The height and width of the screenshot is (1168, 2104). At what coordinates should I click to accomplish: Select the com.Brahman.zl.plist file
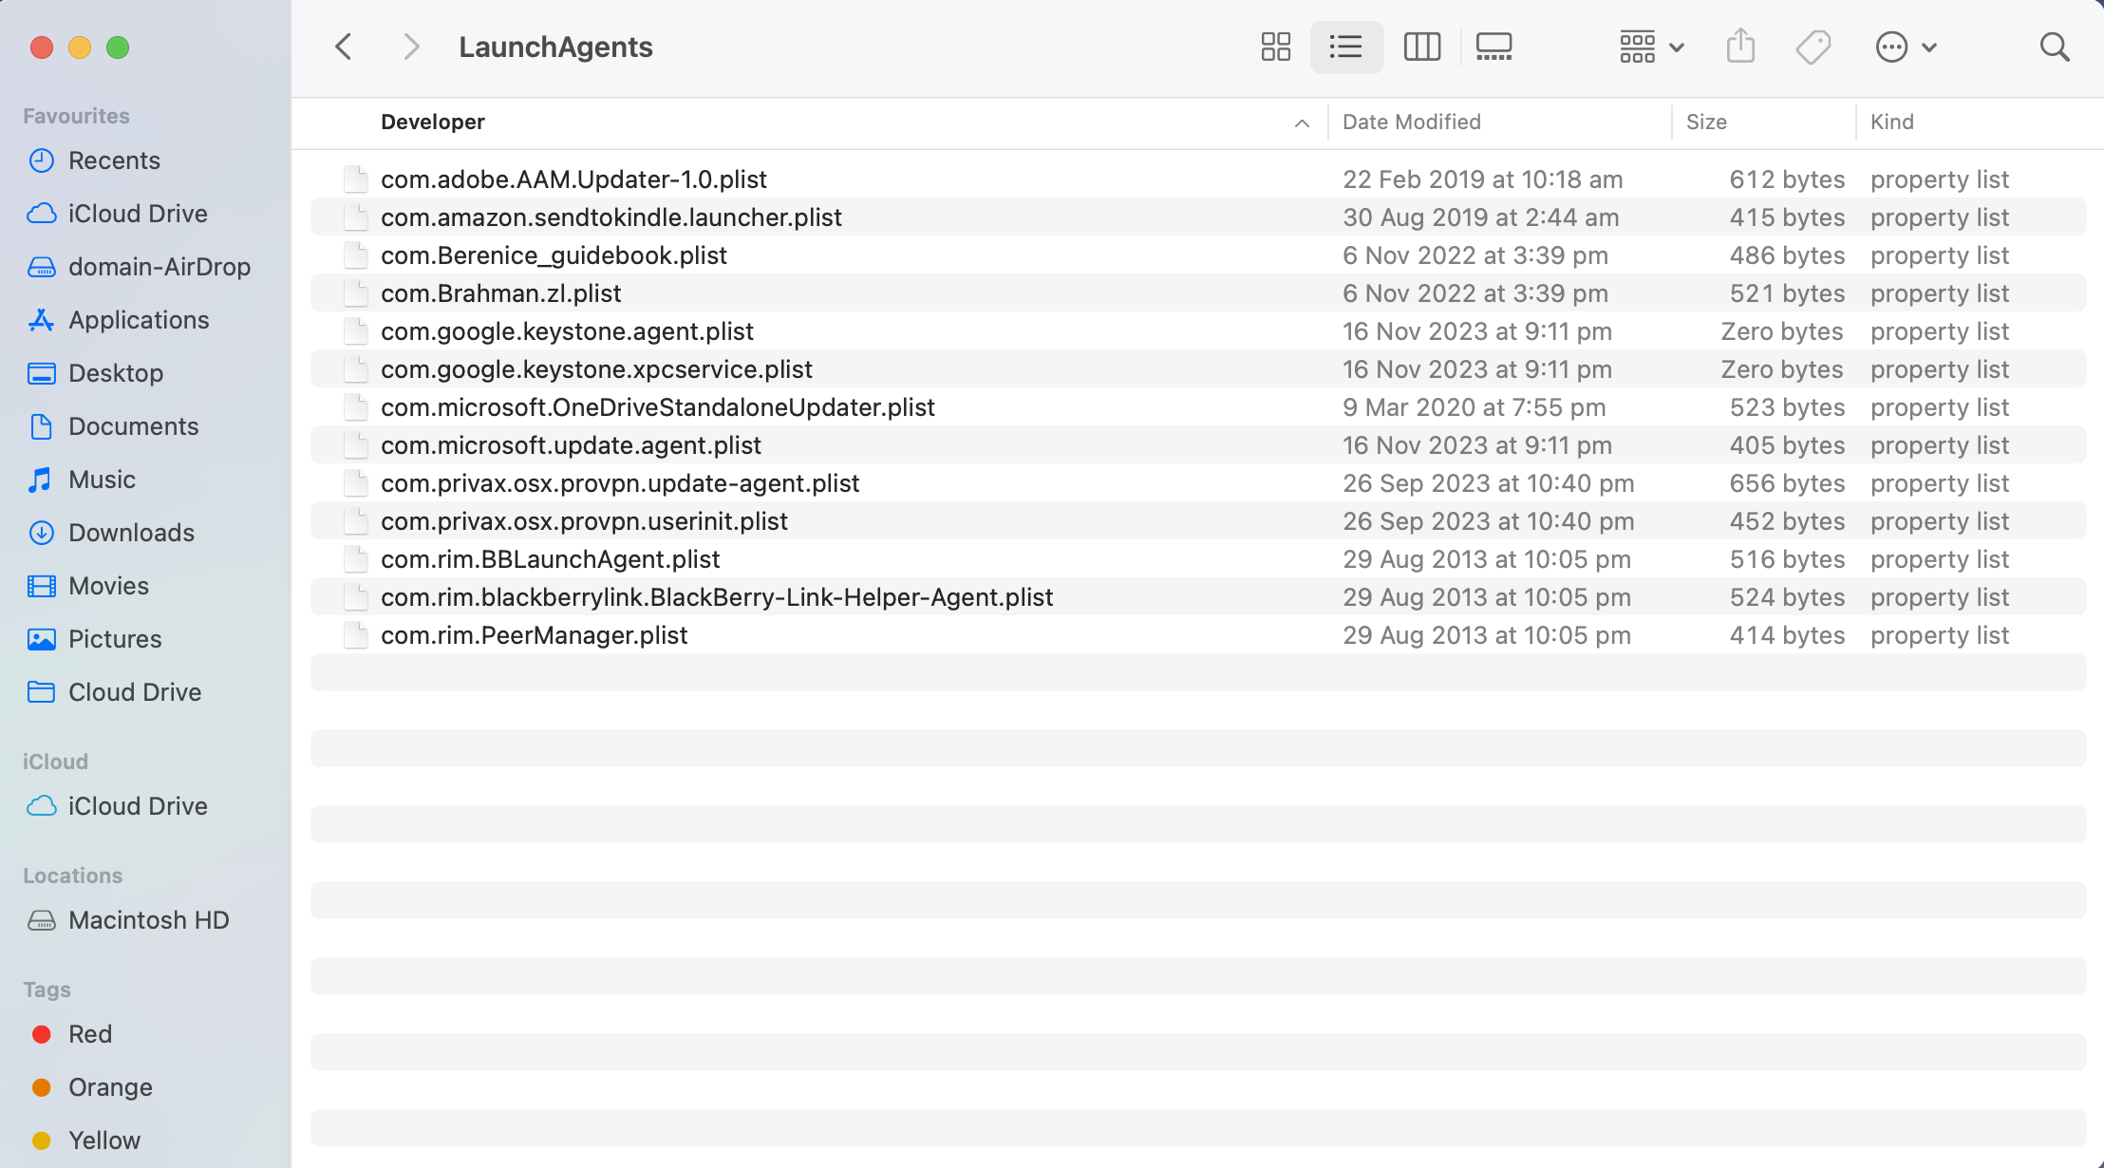[x=500, y=293]
